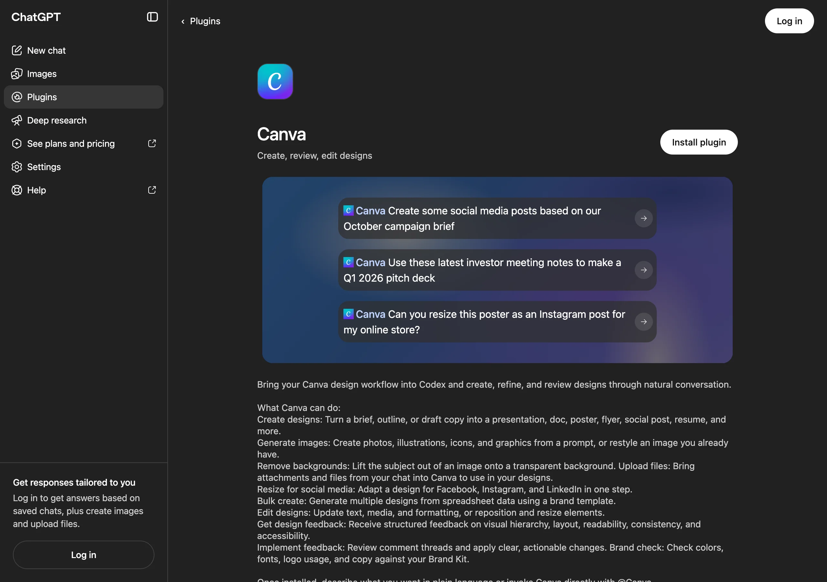Image resolution: width=827 pixels, height=582 pixels.
Task: Select the Q1 2026 pitch deck prompt card
Action: (x=497, y=270)
